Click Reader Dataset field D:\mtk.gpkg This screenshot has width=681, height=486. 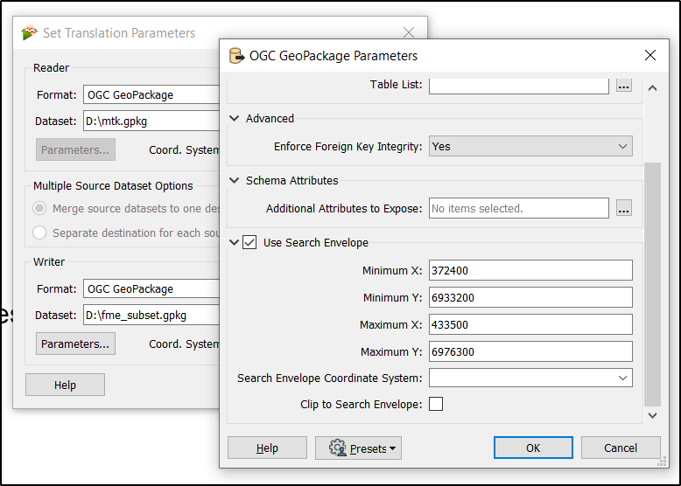pos(151,121)
